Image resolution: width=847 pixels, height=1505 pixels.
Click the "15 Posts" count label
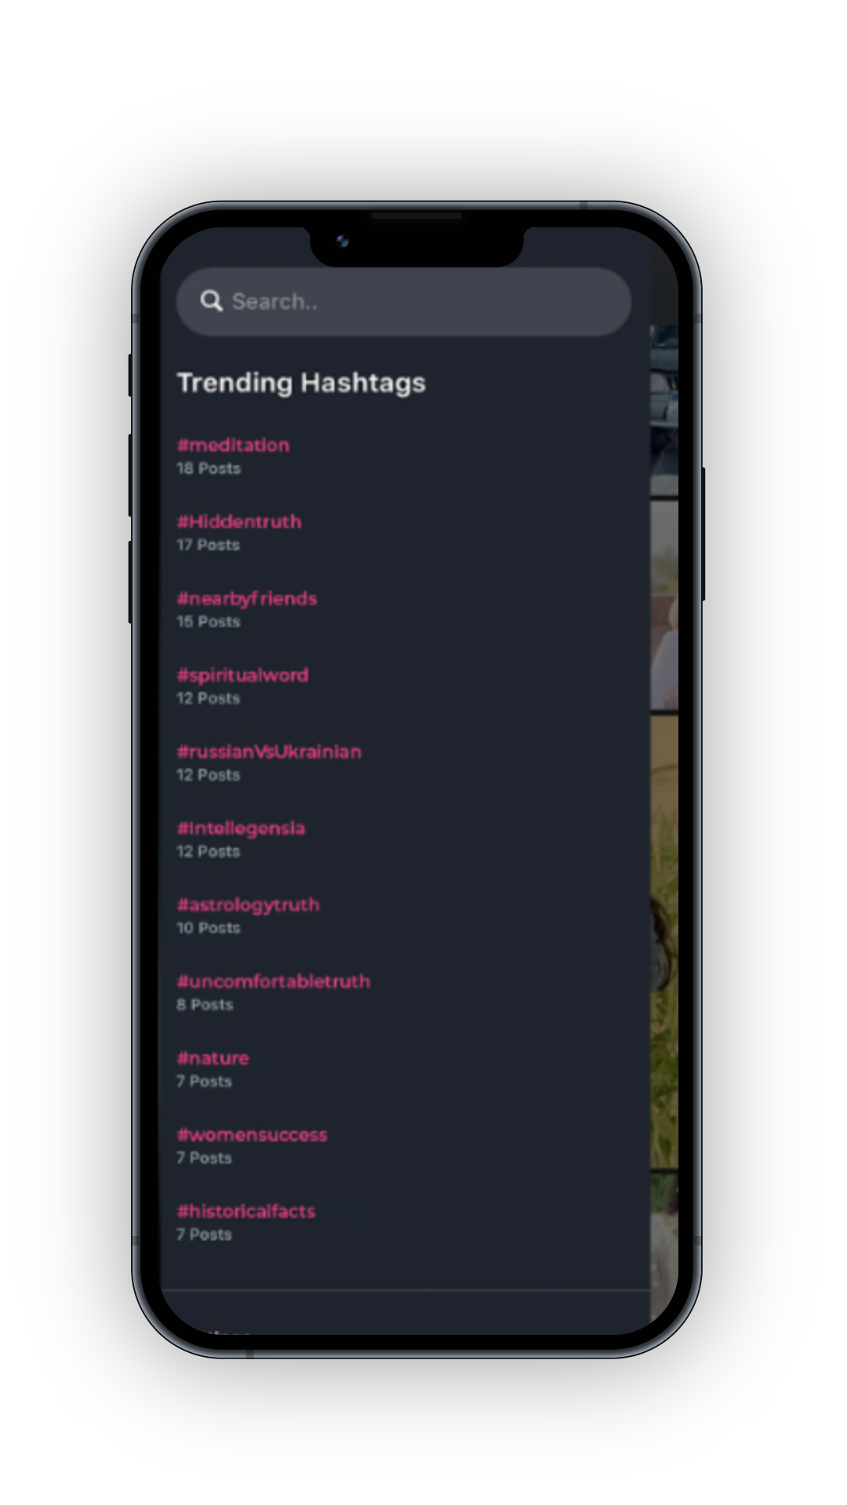208,622
